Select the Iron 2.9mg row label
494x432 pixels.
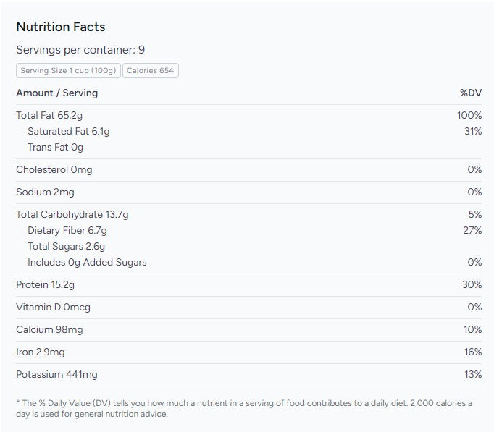pos(41,352)
